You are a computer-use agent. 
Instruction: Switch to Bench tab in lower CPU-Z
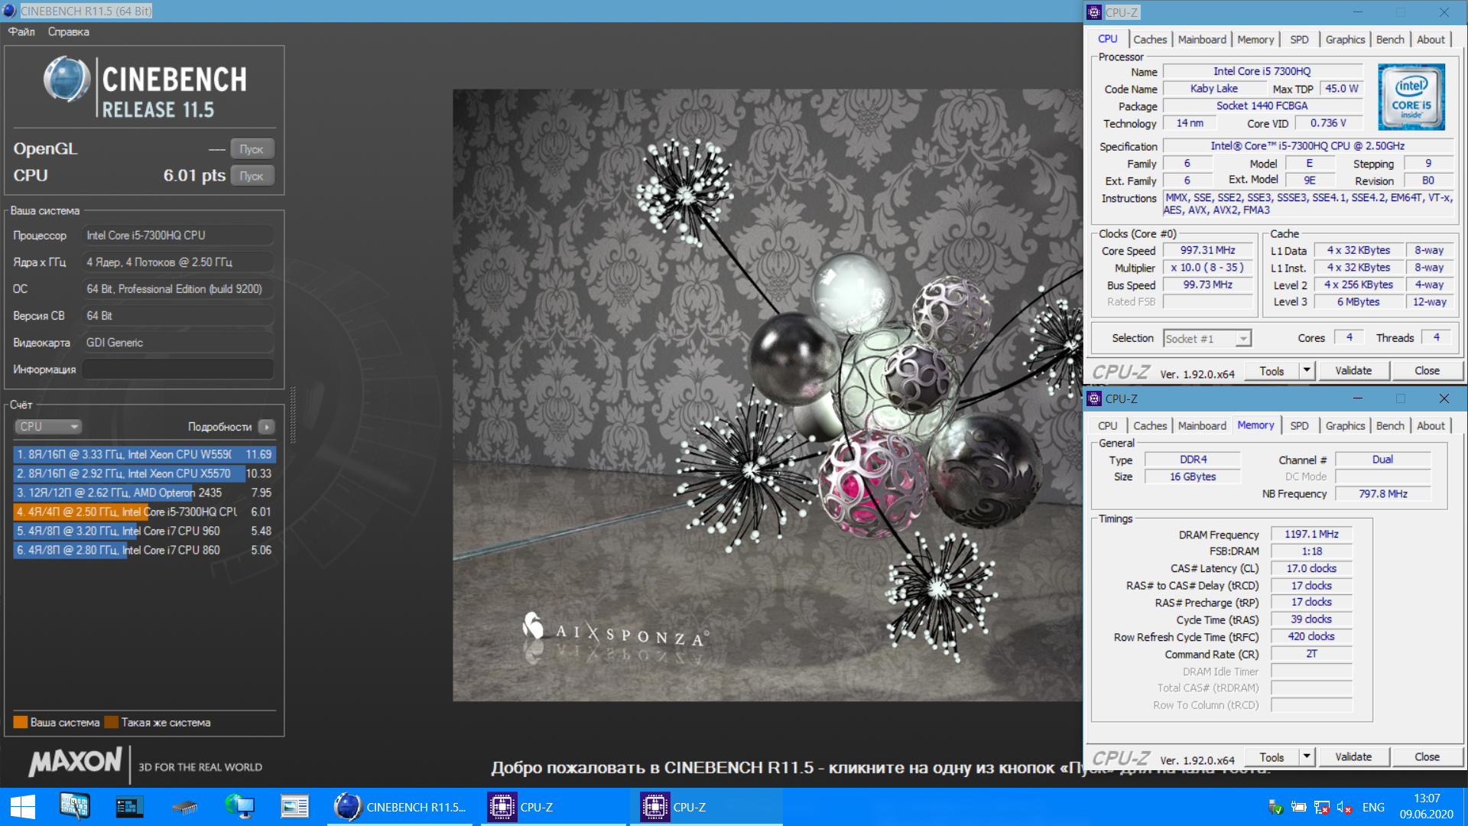point(1390,426)
